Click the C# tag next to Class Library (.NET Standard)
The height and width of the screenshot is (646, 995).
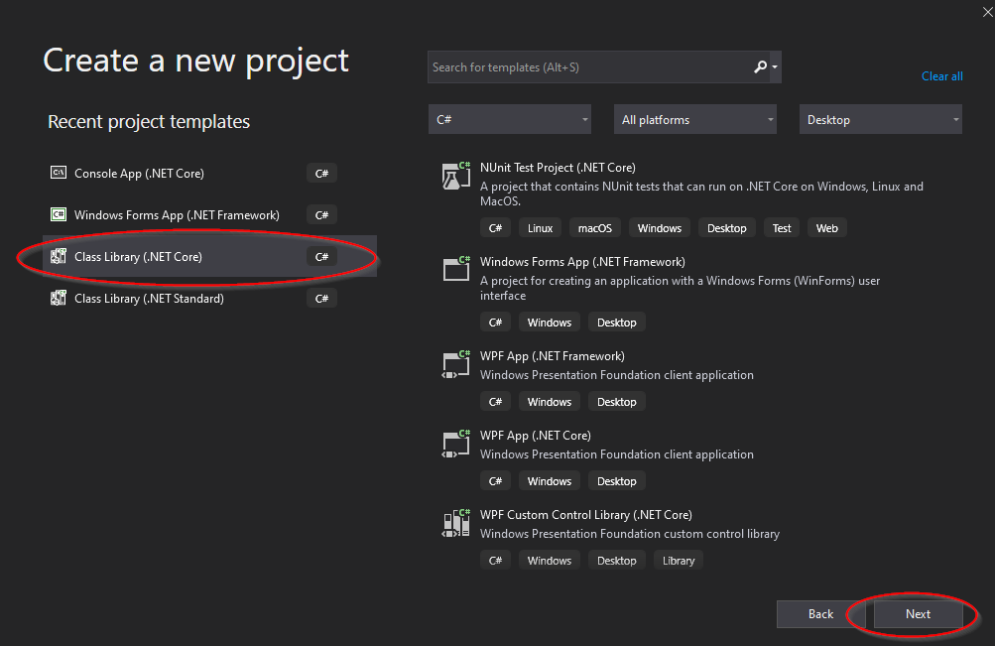321,299
